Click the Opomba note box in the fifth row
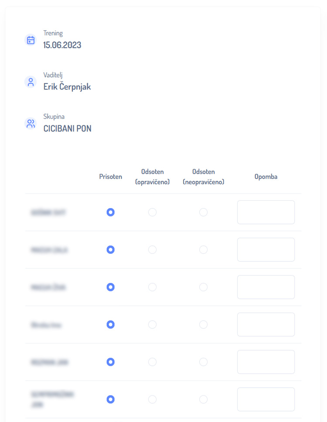The width and height of the screenshot is (327, 422). (x=266, y=362)
